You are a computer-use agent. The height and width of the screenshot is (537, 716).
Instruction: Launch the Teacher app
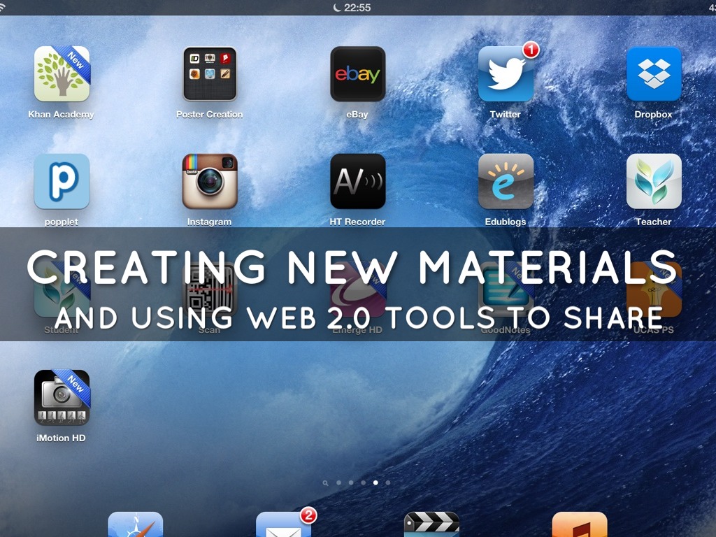click(654, 182)
